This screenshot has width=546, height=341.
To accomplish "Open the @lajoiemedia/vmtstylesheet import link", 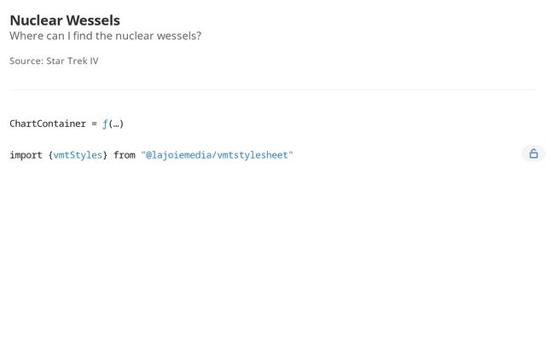I will click(x=217, y=155).
